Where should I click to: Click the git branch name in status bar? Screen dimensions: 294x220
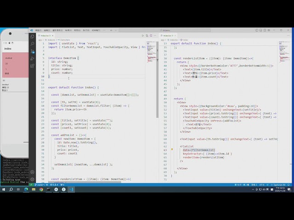pos(40,184)
